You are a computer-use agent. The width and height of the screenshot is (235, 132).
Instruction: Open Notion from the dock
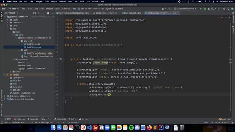click(x=101, y=128)
